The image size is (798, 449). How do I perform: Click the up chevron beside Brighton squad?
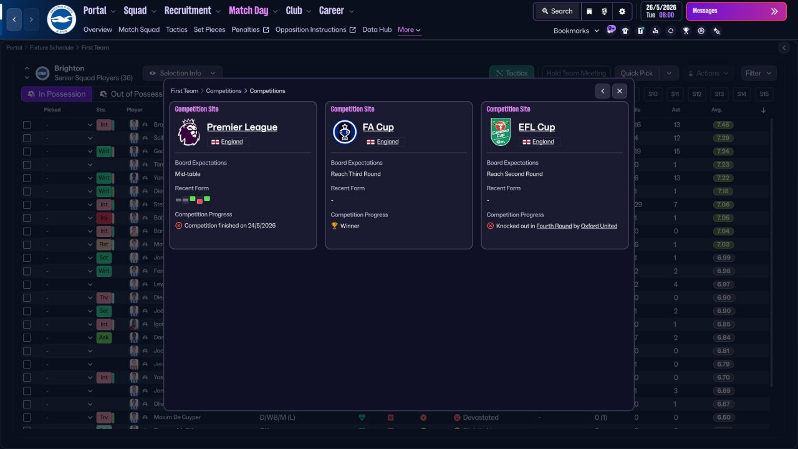[x=27, y=68]
